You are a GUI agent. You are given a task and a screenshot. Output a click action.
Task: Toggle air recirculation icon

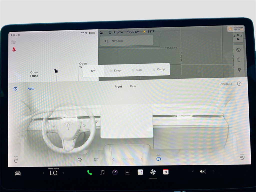[158, 159]
